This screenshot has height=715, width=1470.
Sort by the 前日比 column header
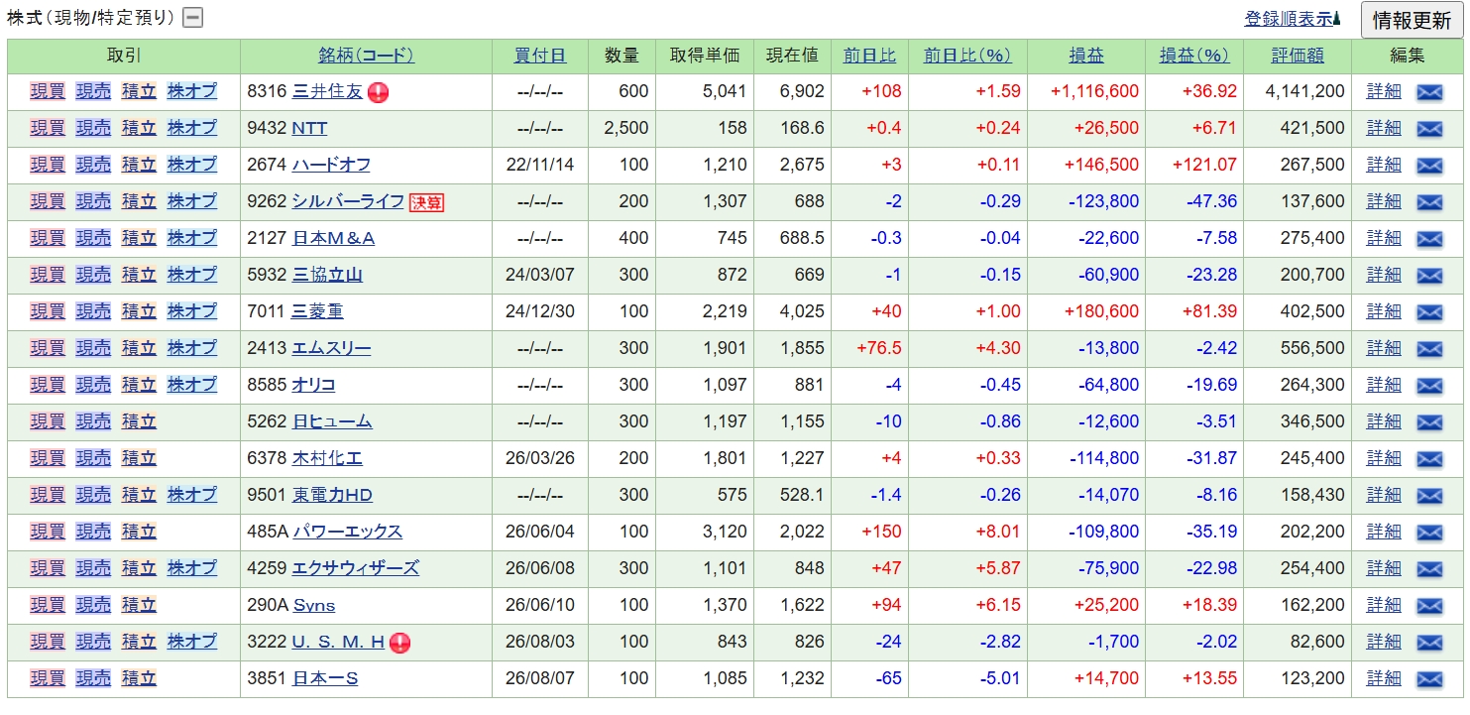point(869,56)
